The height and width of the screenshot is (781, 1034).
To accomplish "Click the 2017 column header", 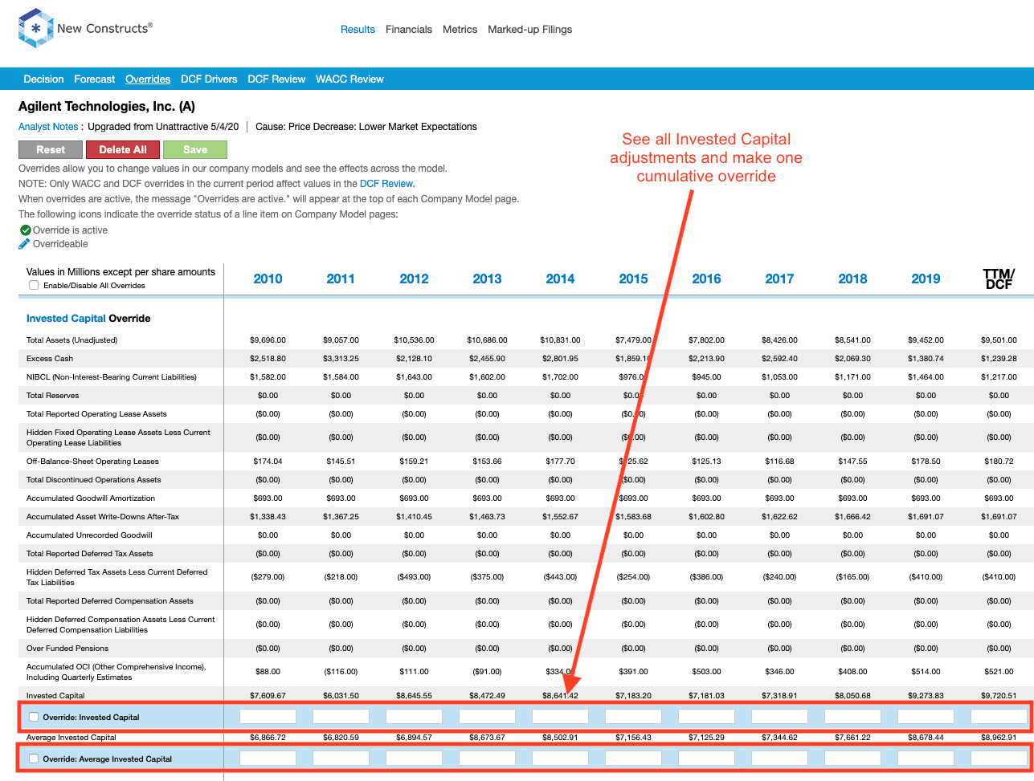I will click(x=779, y=279).
